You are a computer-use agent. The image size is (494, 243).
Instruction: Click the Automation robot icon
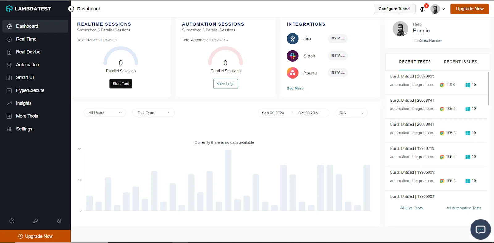click(x=9, y=65)
